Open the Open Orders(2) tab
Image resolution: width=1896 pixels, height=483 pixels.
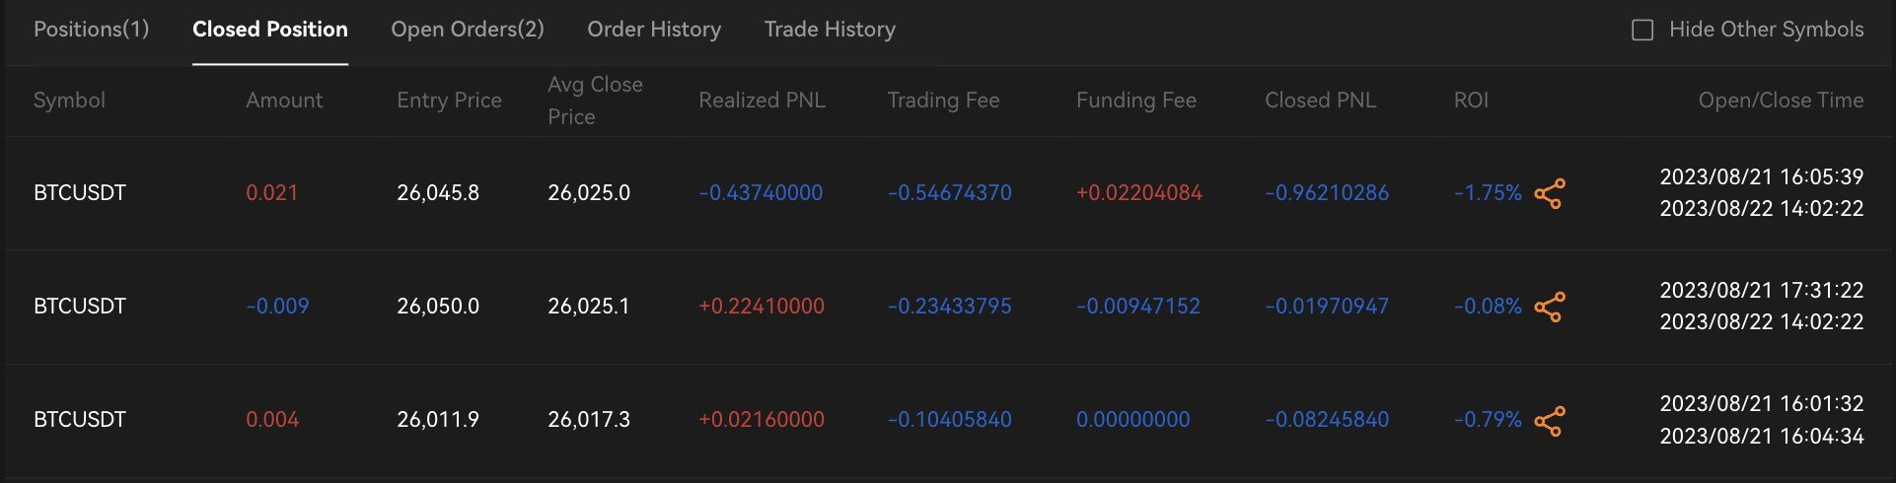(468, 30)
